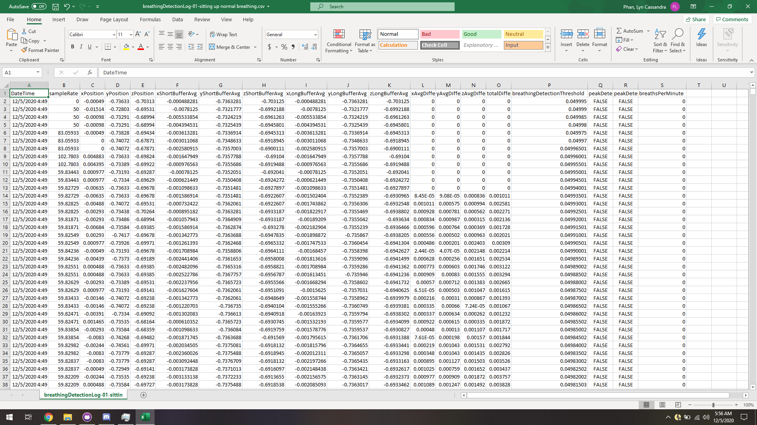Click the zoom slider handle
Screen dimensions: 757x425
click(x=713, y=405)
